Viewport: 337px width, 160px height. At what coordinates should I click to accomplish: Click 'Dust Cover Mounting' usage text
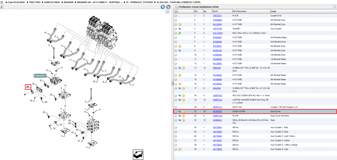coord(280,116)
